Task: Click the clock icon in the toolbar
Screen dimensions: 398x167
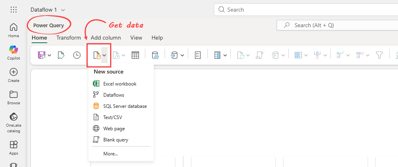Action: (x=77, y=55)
